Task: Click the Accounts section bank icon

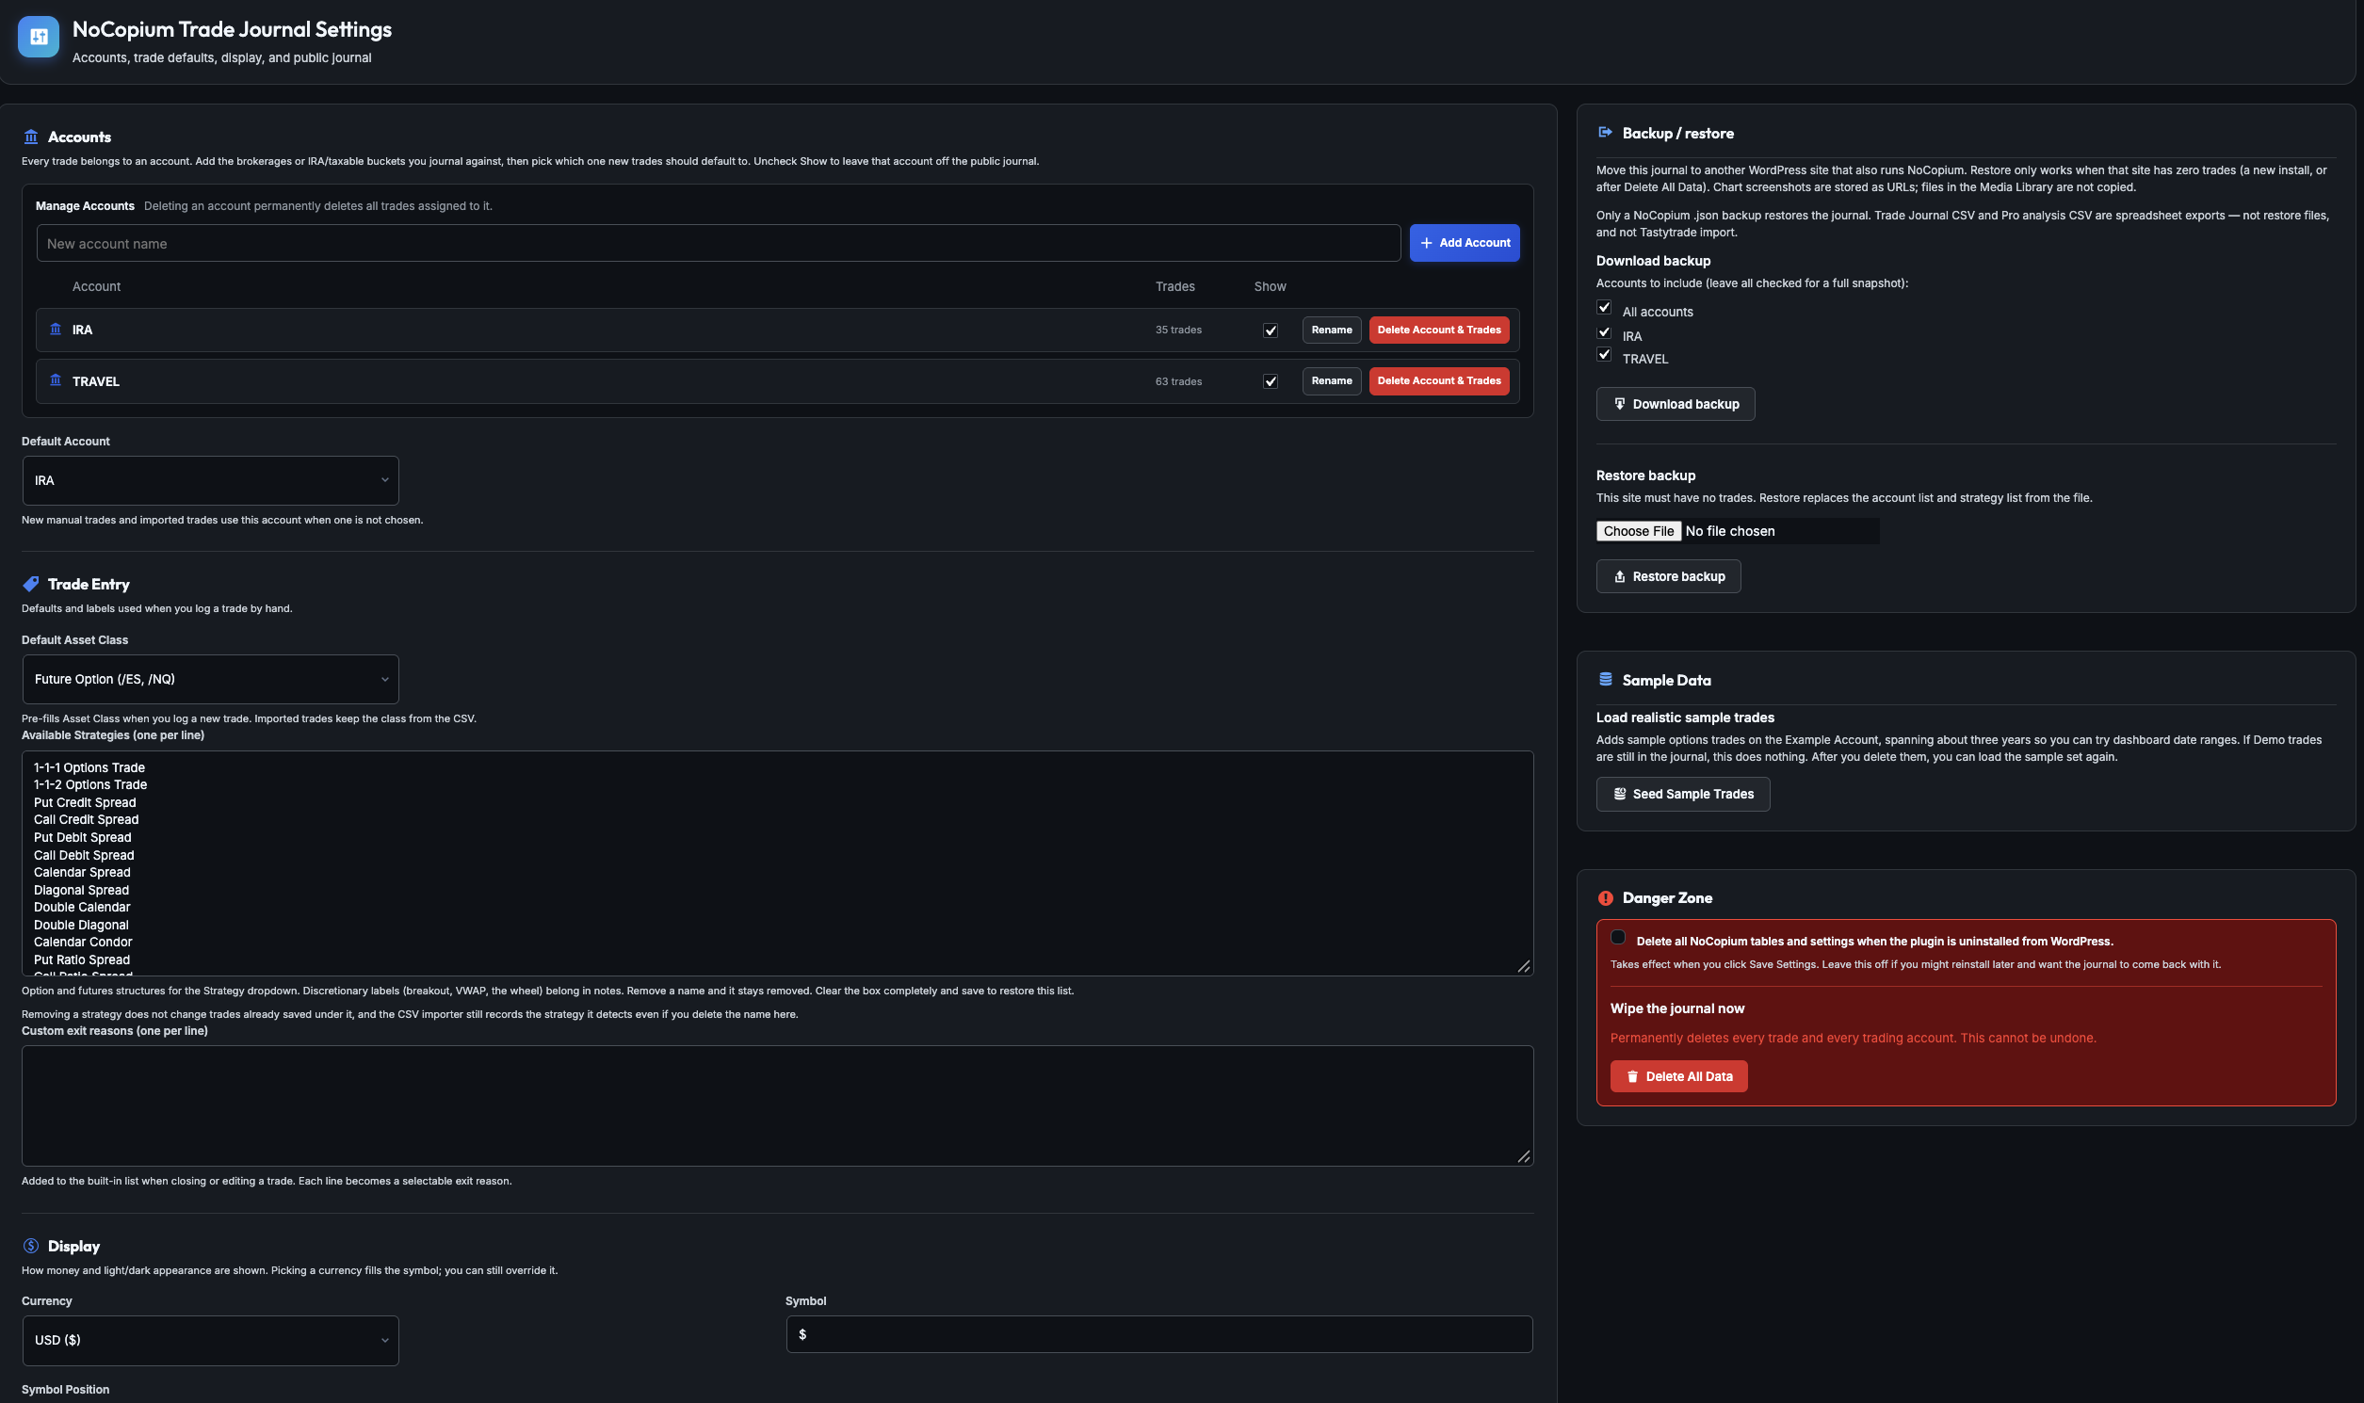Action: 31,137
